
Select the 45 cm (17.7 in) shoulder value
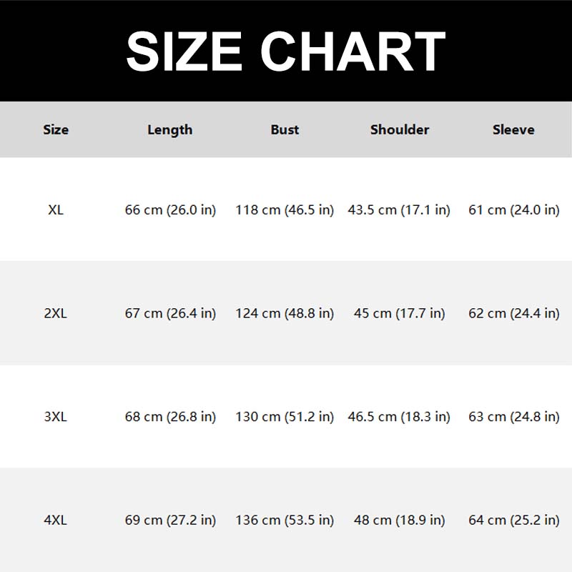click(x=399, y=313)
